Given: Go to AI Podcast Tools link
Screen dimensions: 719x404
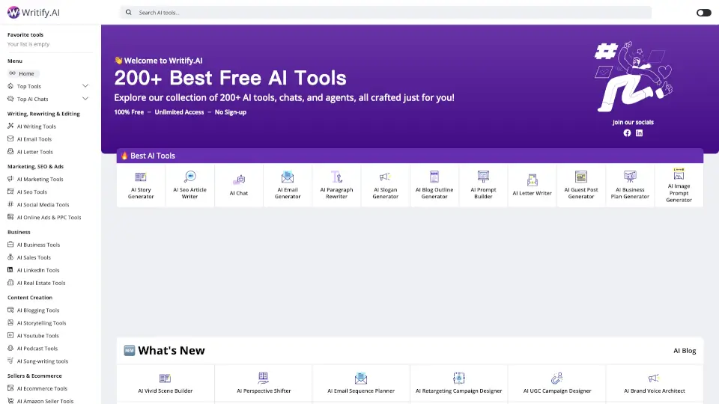Looking at the screenshot, I should tap(37, 349).
